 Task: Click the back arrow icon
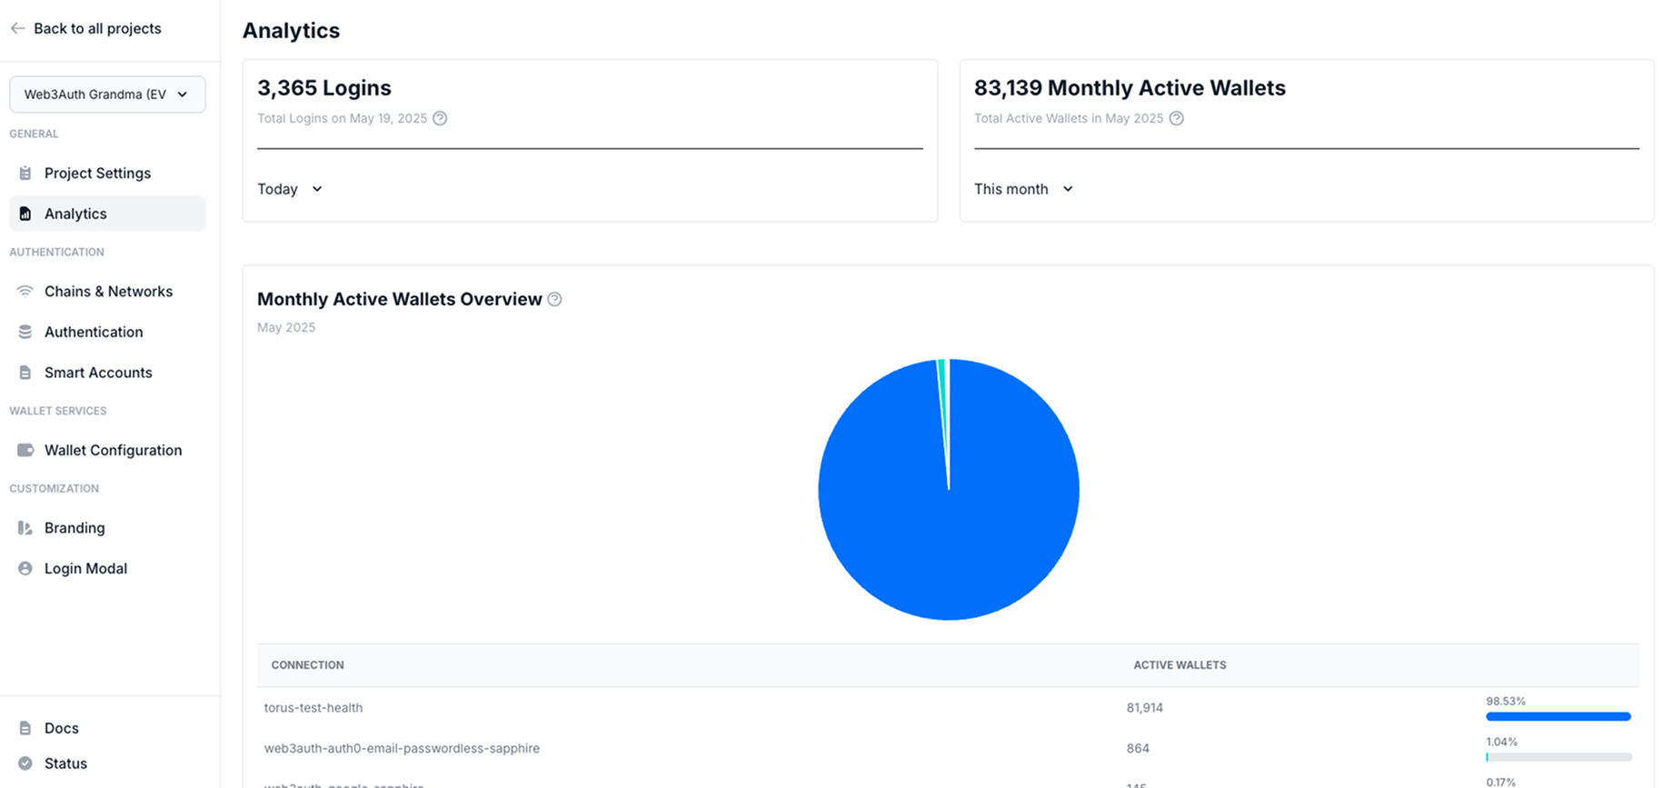pos(17,29)
